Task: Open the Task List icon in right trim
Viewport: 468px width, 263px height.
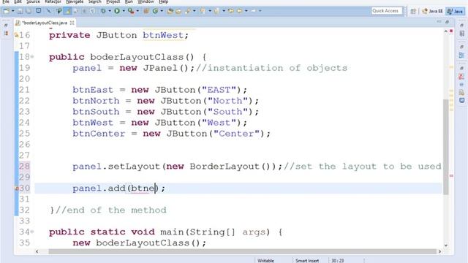Action: click(x=461, y=34)
